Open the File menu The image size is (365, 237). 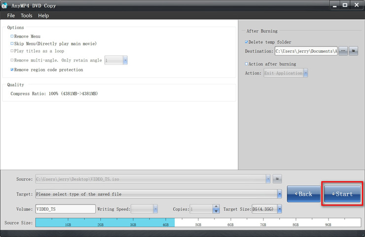point(11,15)
